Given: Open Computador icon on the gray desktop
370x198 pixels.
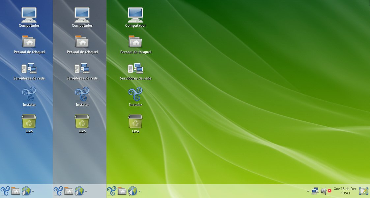Looking at the screenshot, I should [82, 15].
